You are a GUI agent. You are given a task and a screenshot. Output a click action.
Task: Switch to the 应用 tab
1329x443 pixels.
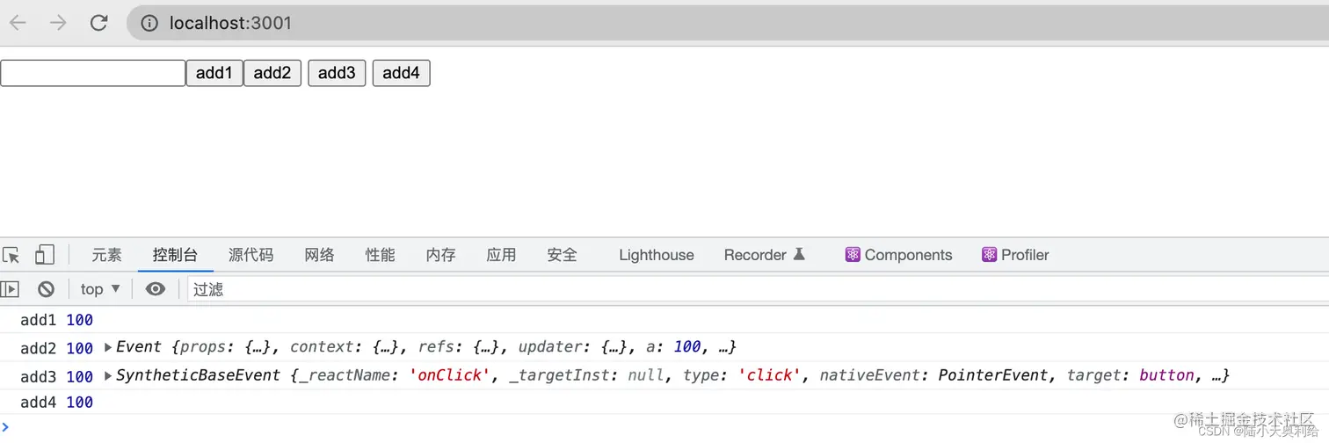click(502, 255)
